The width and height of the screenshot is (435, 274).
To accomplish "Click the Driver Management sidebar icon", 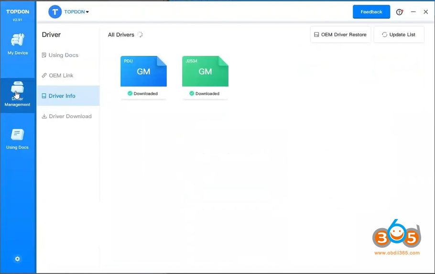I will click(18, 94).
